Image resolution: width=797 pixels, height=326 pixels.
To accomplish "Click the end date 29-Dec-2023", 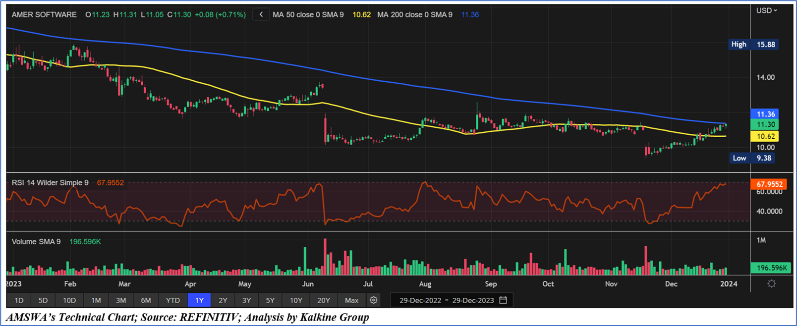I will 473,300.
